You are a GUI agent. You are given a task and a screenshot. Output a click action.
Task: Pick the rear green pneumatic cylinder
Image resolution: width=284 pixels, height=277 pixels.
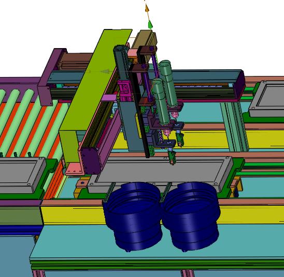pos(168,84)
